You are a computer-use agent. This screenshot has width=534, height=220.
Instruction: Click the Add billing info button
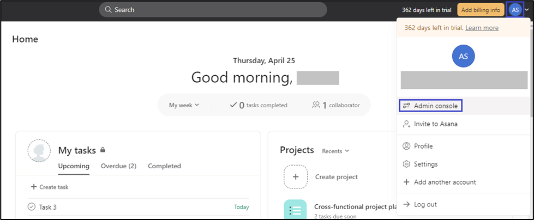pos(481,10)
